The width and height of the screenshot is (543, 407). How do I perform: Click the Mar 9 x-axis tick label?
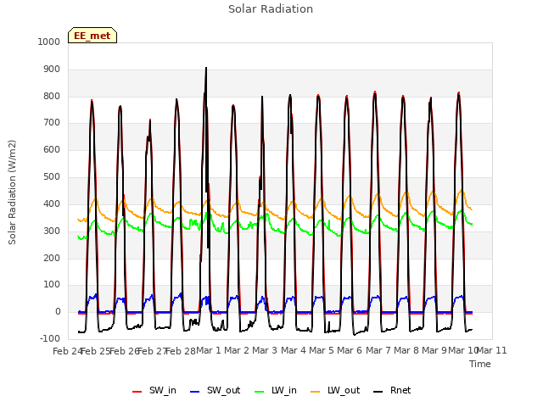[434, 350]
